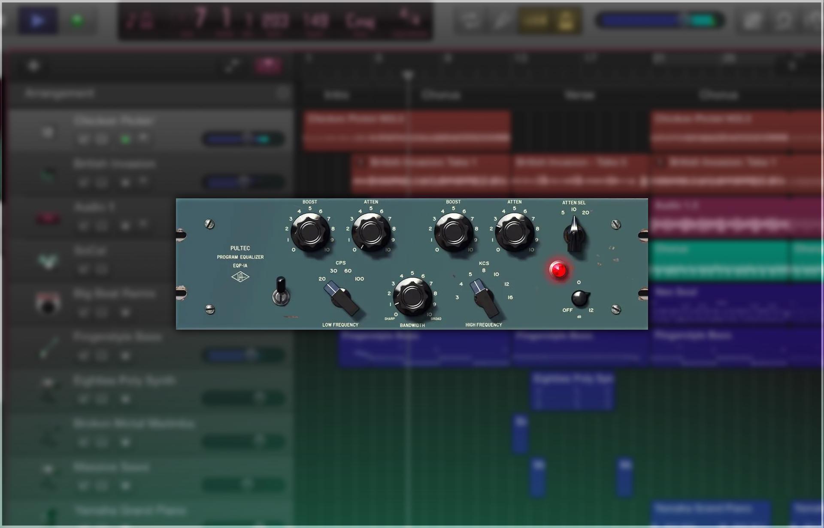Mute the Fingerstyle Bass track
Screen dimensions: 824x528
[x=84, y=356]
